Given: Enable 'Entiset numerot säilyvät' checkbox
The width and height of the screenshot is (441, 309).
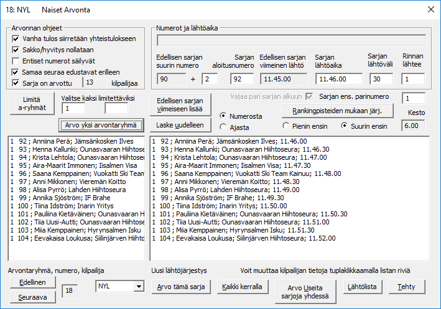Looking at the screenshot, I should coord(16,61).
